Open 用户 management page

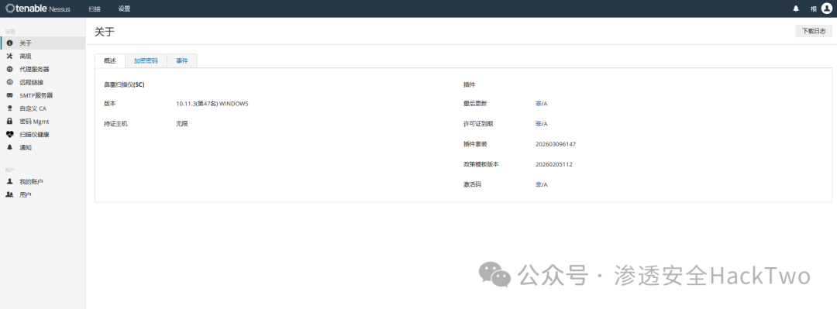pyautogui.click(x=43, y=195)
